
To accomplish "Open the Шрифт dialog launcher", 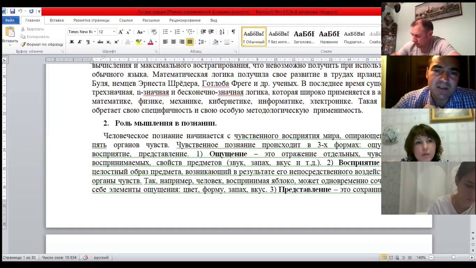I will click(x=156, y=51).
